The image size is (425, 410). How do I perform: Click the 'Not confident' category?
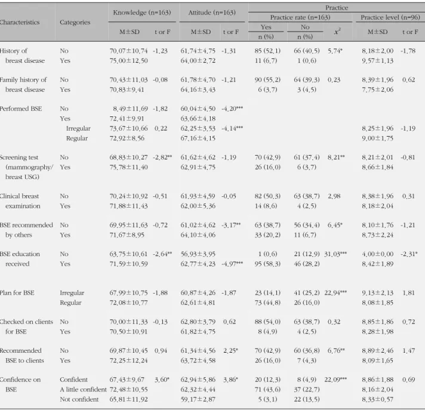click(x=79, y=399)
